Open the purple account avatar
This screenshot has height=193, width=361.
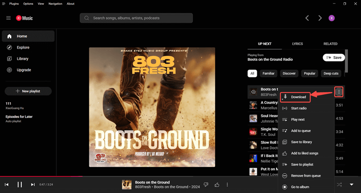(x=332, y=18)
